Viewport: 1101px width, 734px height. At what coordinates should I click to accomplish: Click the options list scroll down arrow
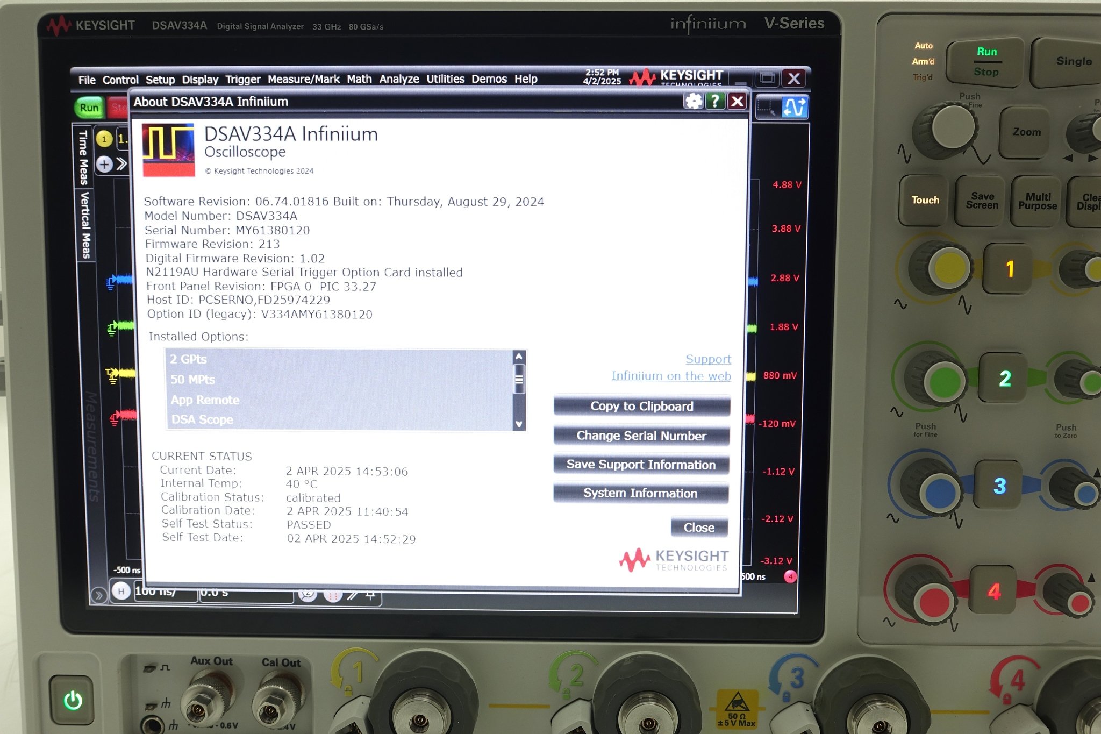tap(519, 424)
